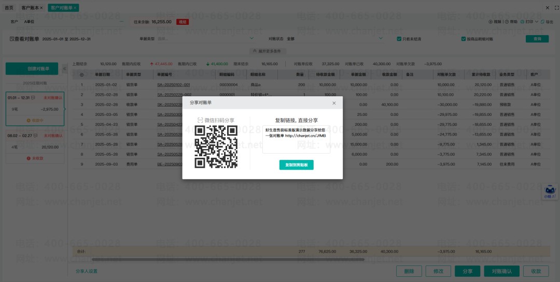Click note icon beside 01.01 – 12.31
The image size is (560, 282).
pyautogui.click(x=33, y=98)
